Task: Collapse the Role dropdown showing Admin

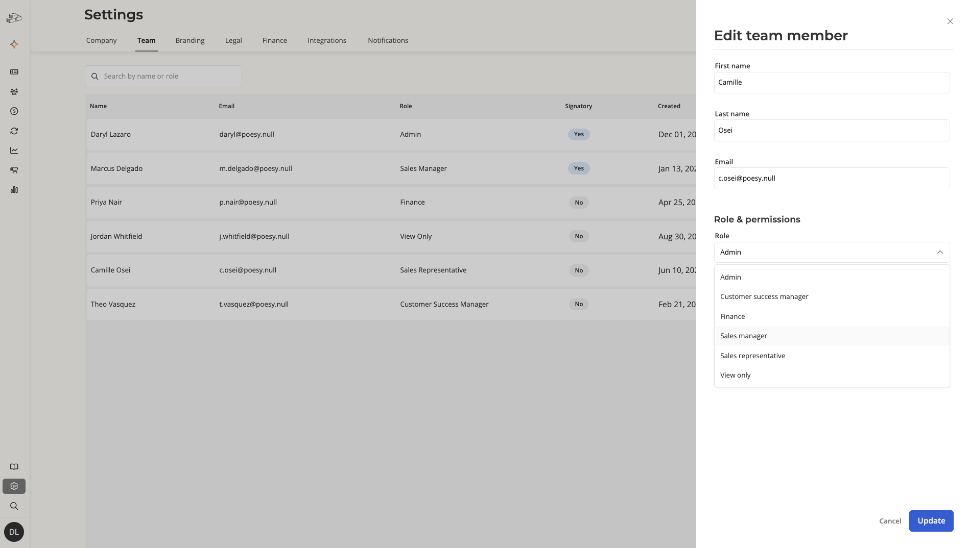Action: [832, 252]
